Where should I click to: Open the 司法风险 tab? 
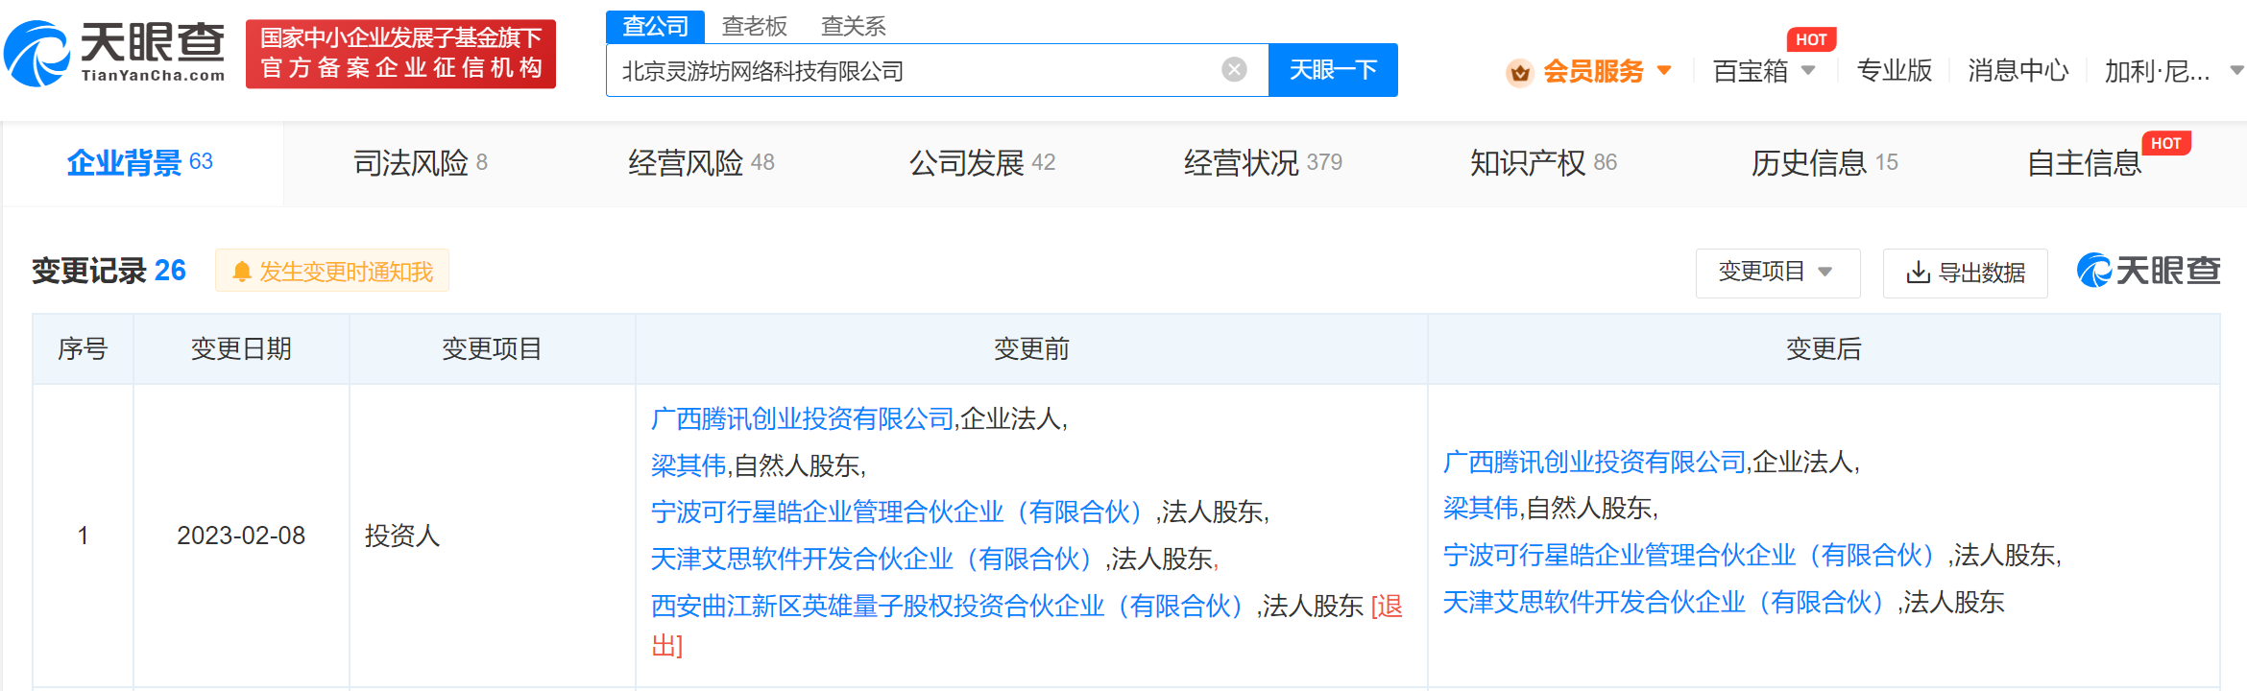coord(421,163)
